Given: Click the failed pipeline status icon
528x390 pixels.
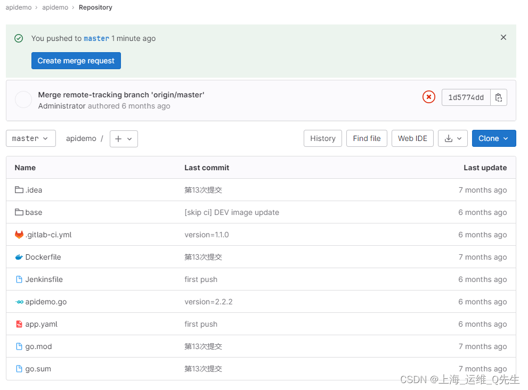Looking at the screenshot, I should pos(429,97).
